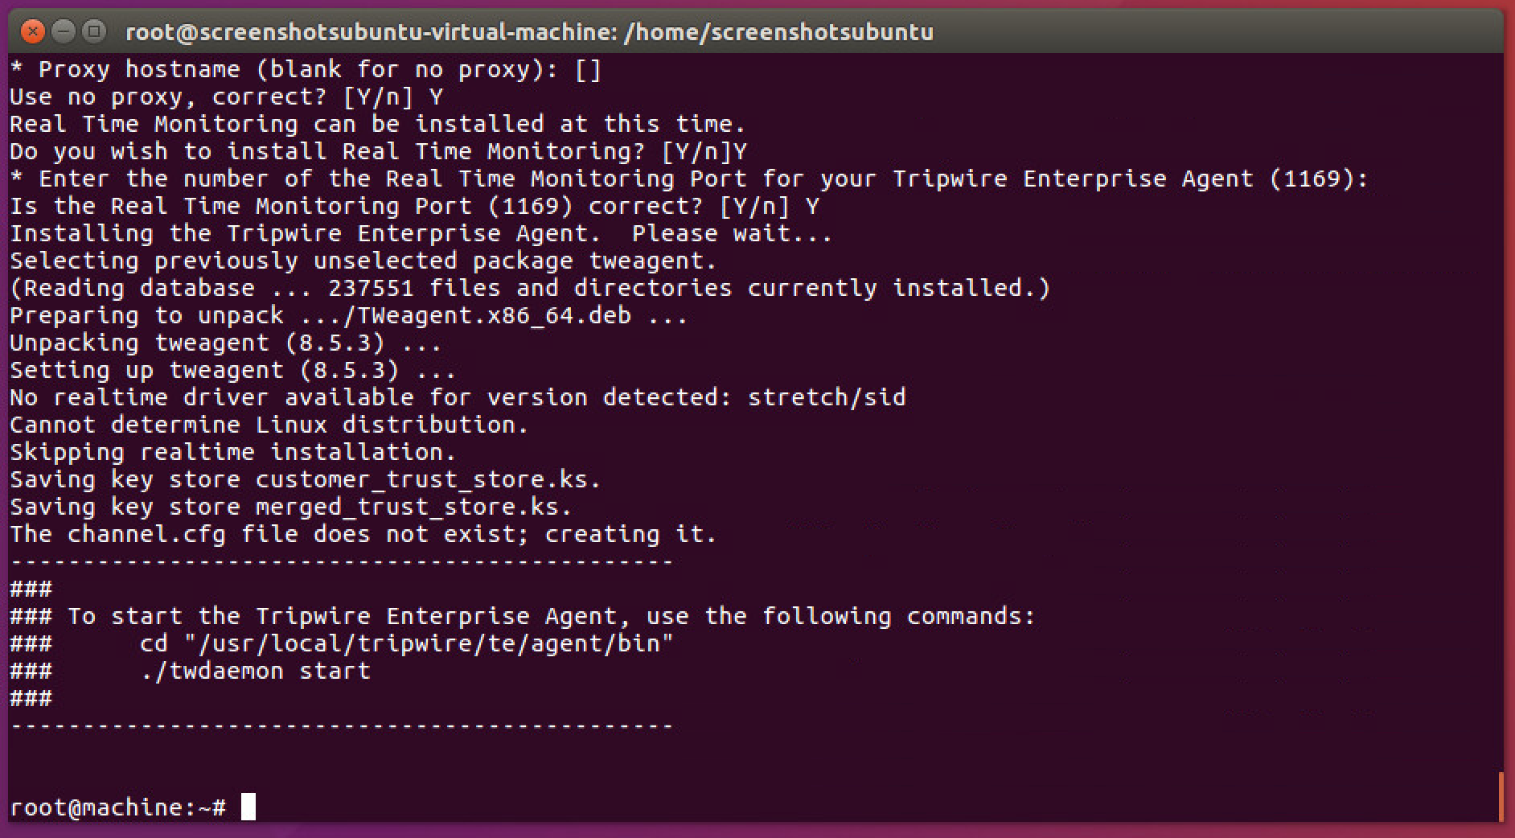
Task: Click the "channel.cfg file does not exist" line
Action: (x=363, y=534)
